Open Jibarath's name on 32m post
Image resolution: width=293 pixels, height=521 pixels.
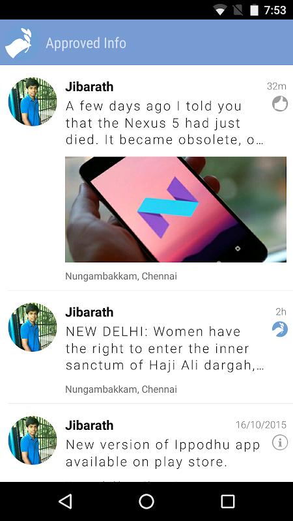(x=89, y=87)
